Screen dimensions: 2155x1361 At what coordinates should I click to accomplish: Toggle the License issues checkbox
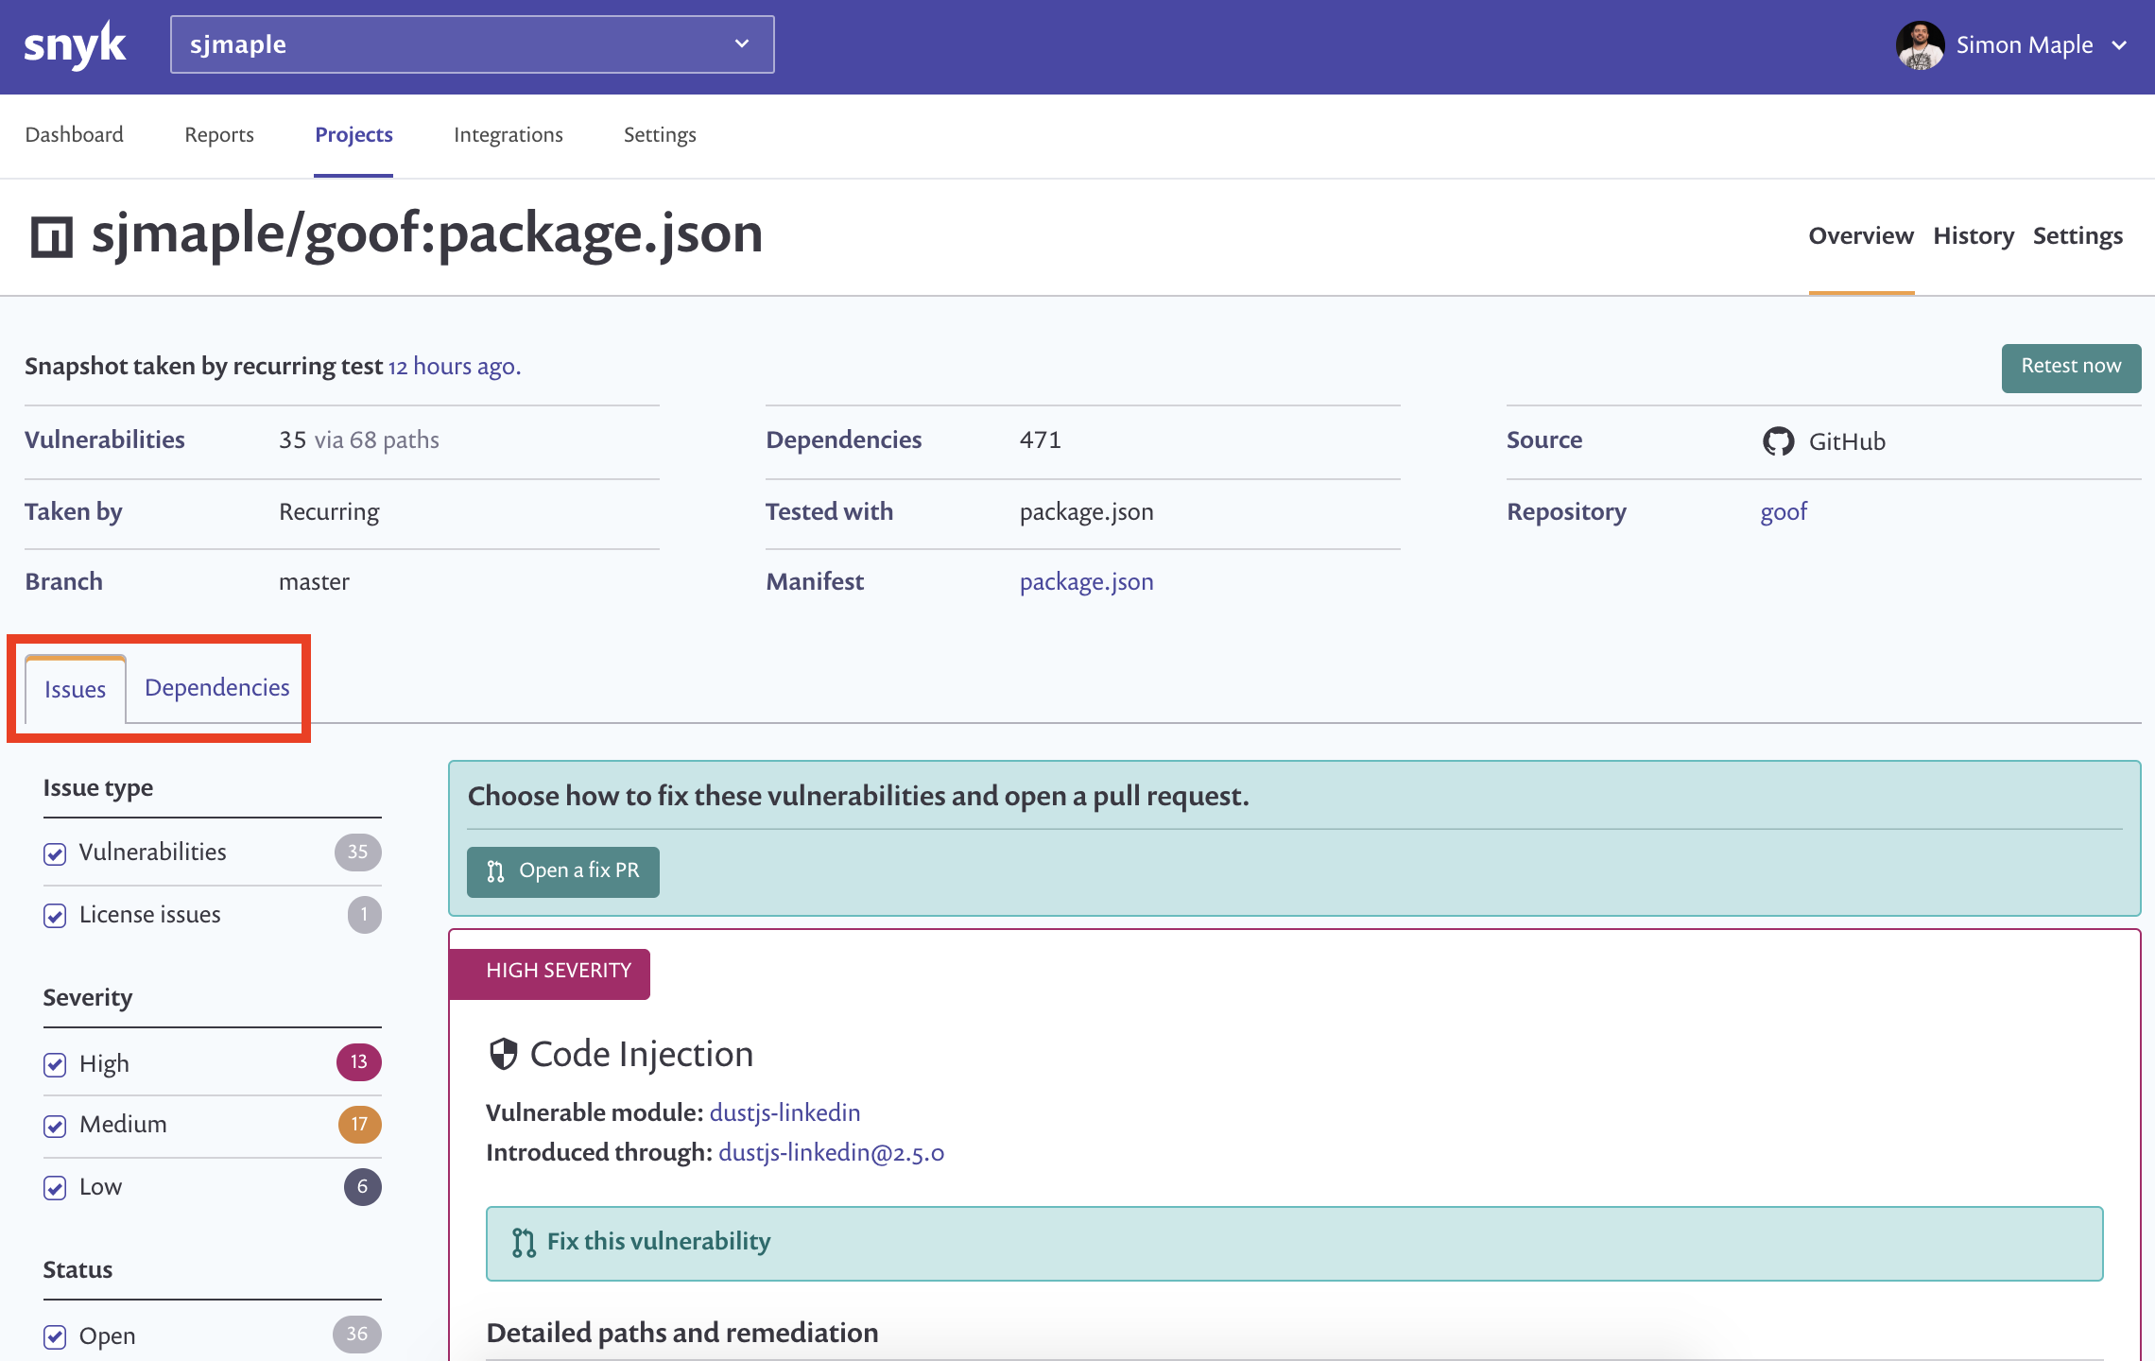(55, 916)
